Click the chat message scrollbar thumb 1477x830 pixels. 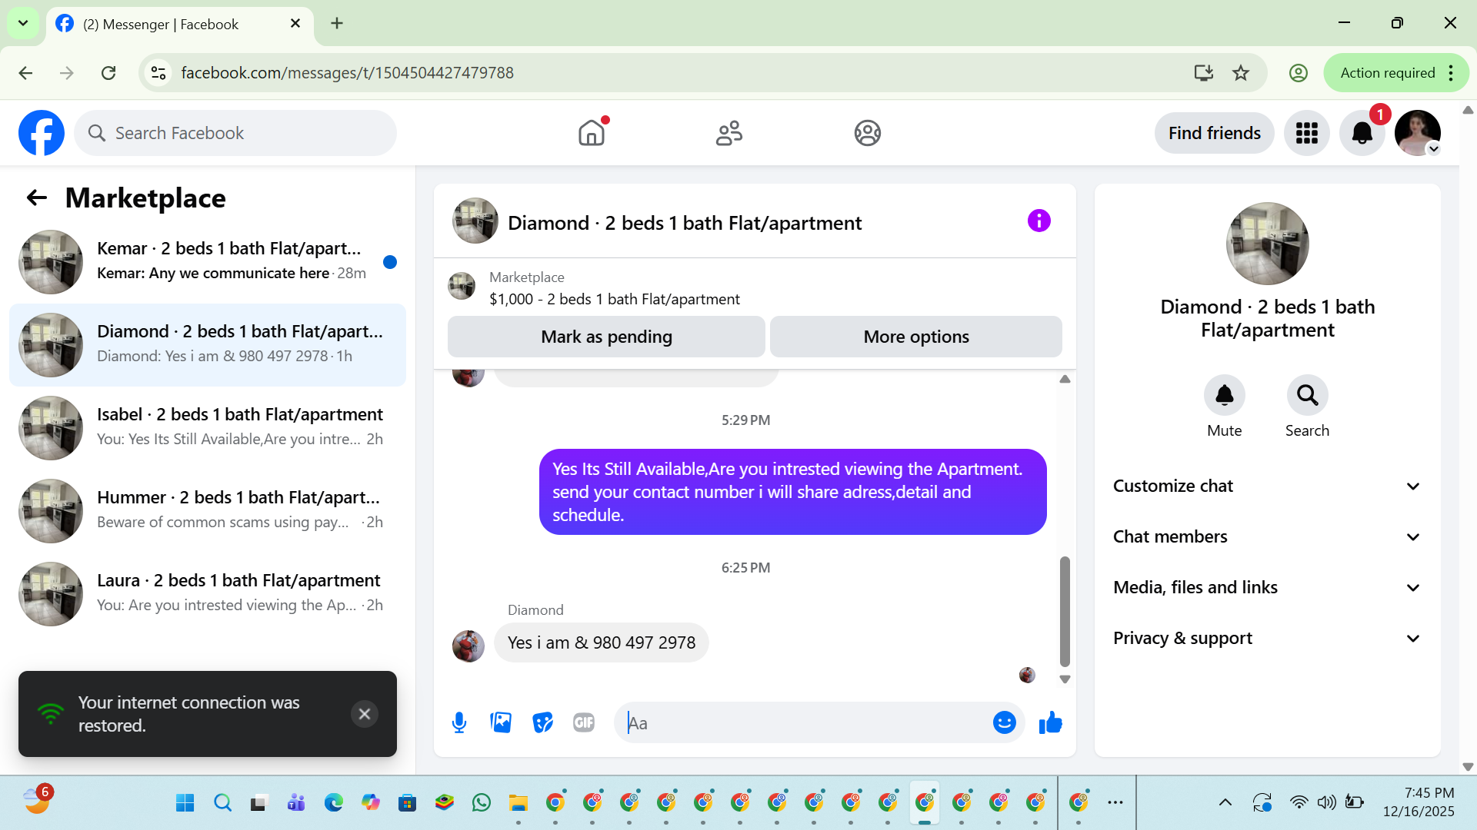1065,612
